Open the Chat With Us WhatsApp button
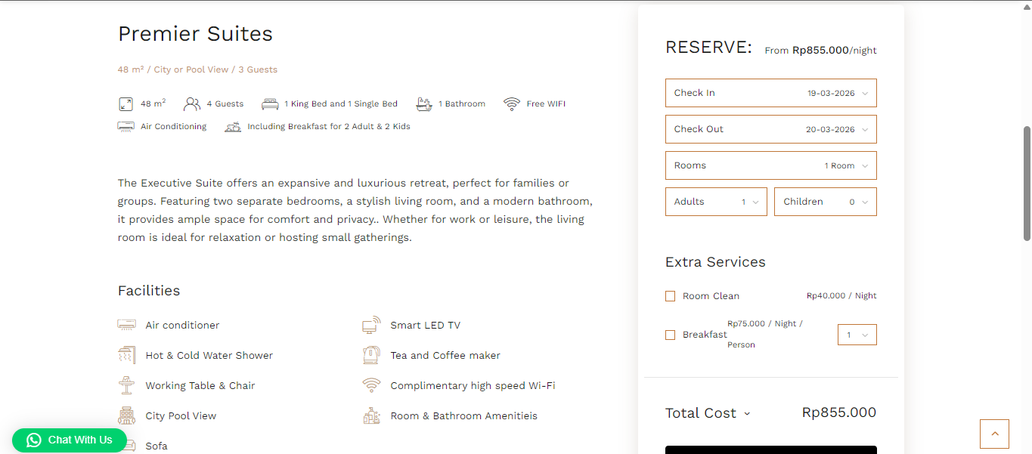This screenshot has width=1032, height=454. [x=70, y=440]
